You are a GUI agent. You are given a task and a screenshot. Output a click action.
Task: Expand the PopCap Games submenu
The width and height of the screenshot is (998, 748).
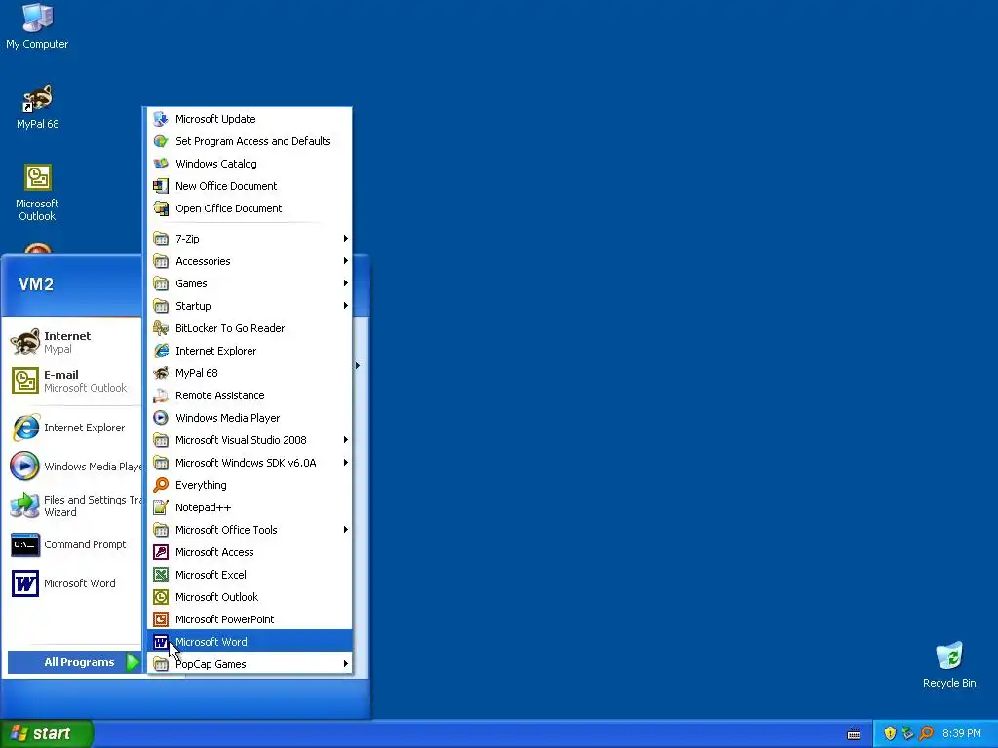tap(249, 664)
